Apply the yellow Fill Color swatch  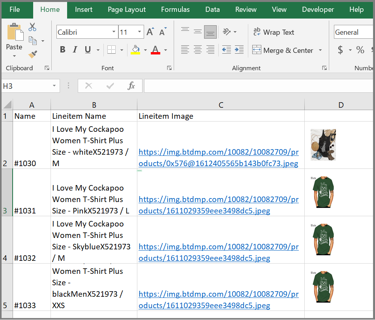pyautogui.click(x=135, y=50)
